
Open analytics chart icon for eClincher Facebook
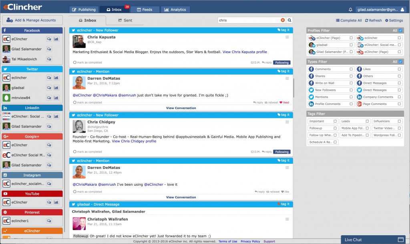(x=56, y=39)
